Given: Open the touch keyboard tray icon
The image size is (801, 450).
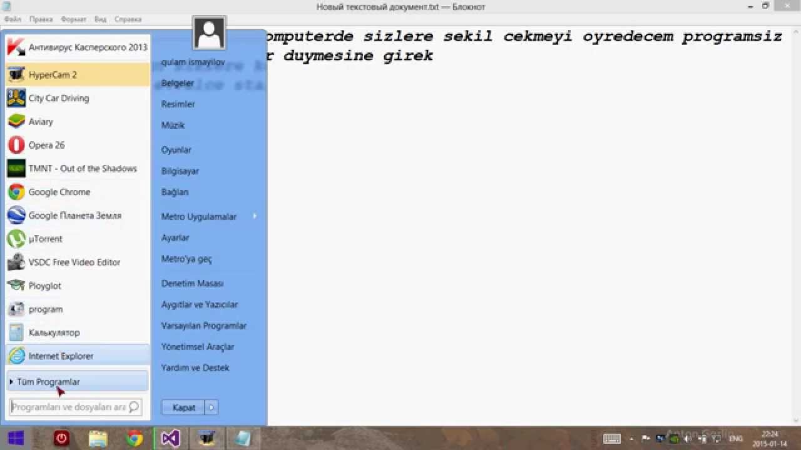Looking at the screenshot, I should (x=611, y=439).
